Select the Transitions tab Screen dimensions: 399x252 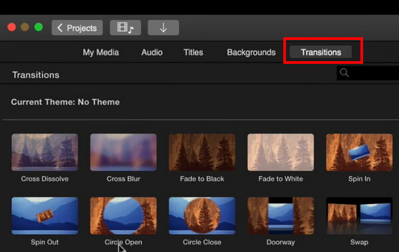321,52
